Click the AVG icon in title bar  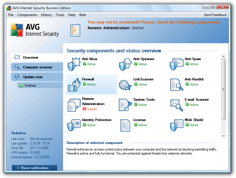click(9, 8)
